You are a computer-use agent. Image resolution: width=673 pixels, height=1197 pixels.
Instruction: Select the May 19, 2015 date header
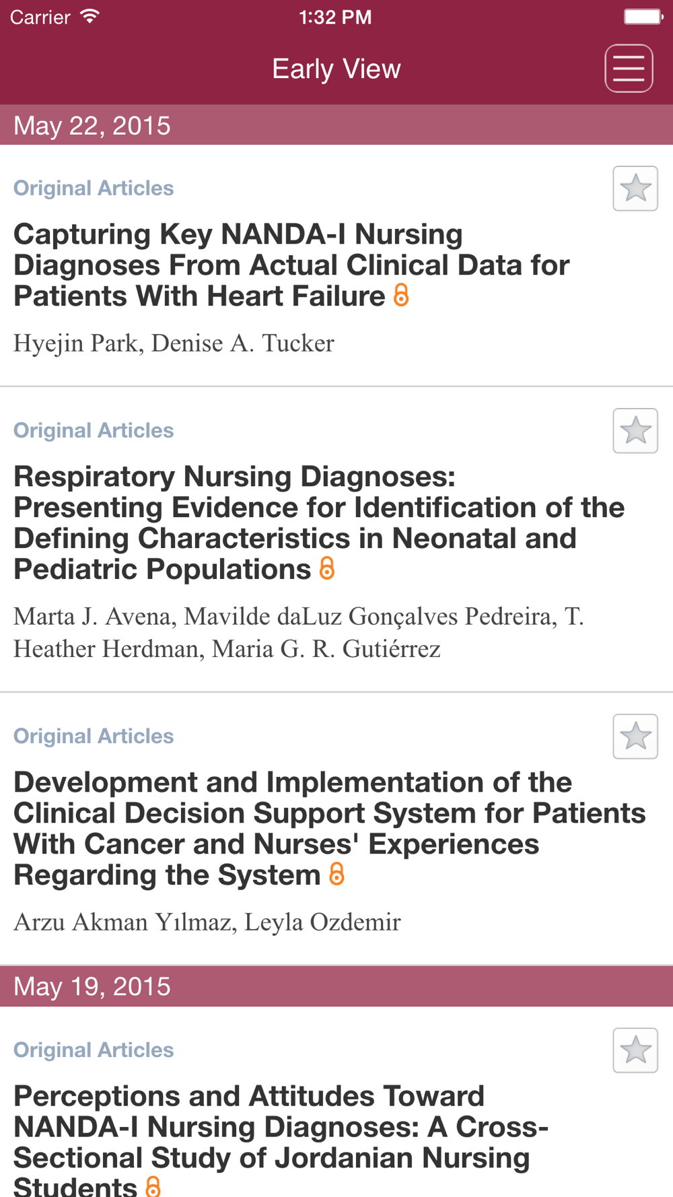[336, 986]
